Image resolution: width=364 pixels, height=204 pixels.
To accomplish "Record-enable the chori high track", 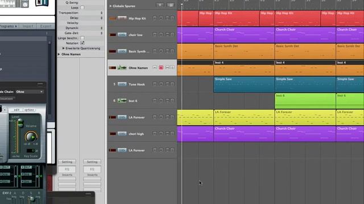I will coord(161,134).
